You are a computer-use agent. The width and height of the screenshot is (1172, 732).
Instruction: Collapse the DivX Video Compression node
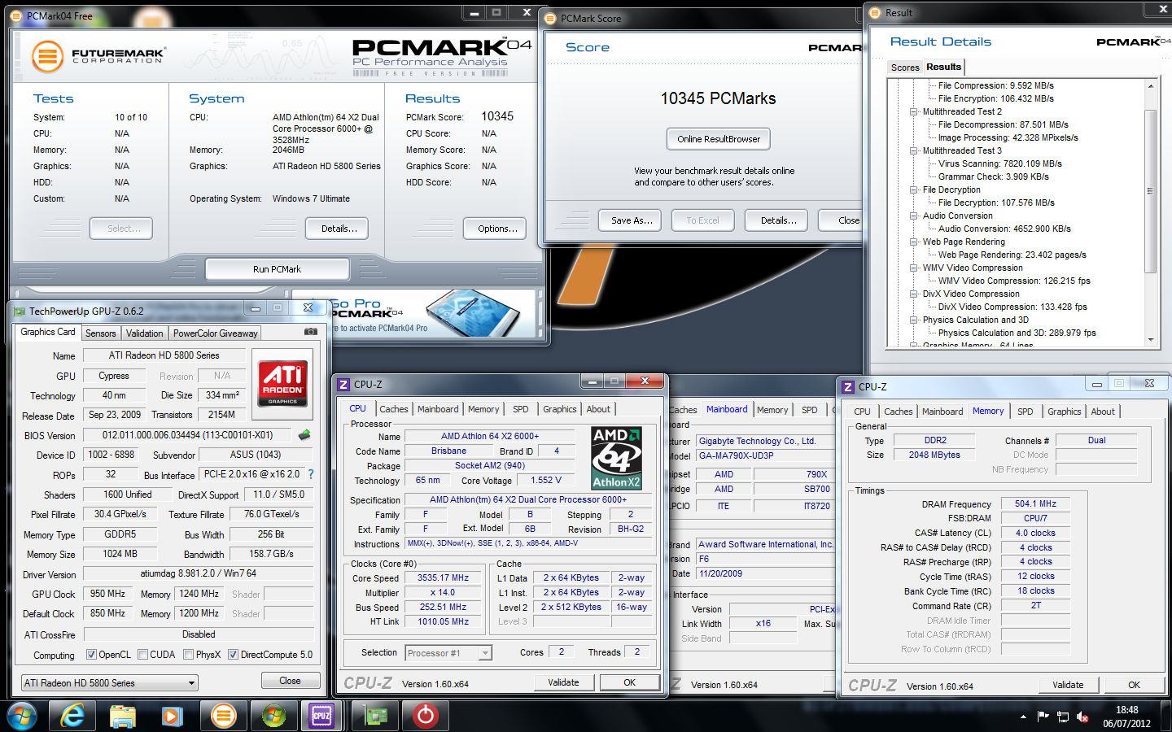(x=914, y=294)
